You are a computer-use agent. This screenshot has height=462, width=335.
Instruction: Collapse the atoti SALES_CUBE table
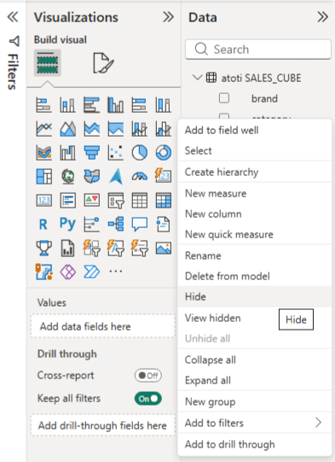tap(197, 78)
